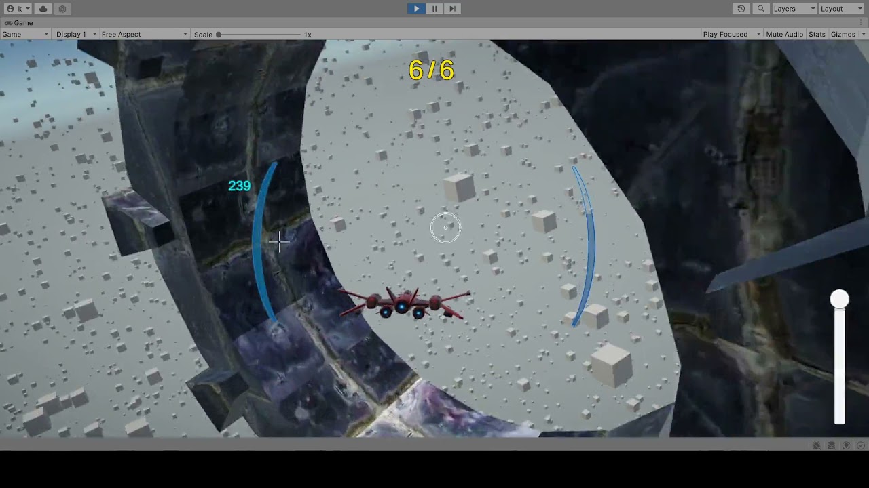
Task: Click the background tasks checkmark icon
Action: click(861, 445)
